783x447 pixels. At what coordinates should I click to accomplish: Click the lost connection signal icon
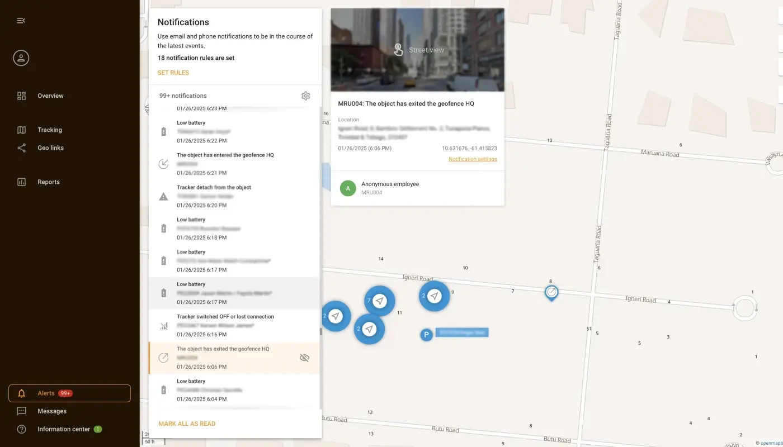point(163,326)
